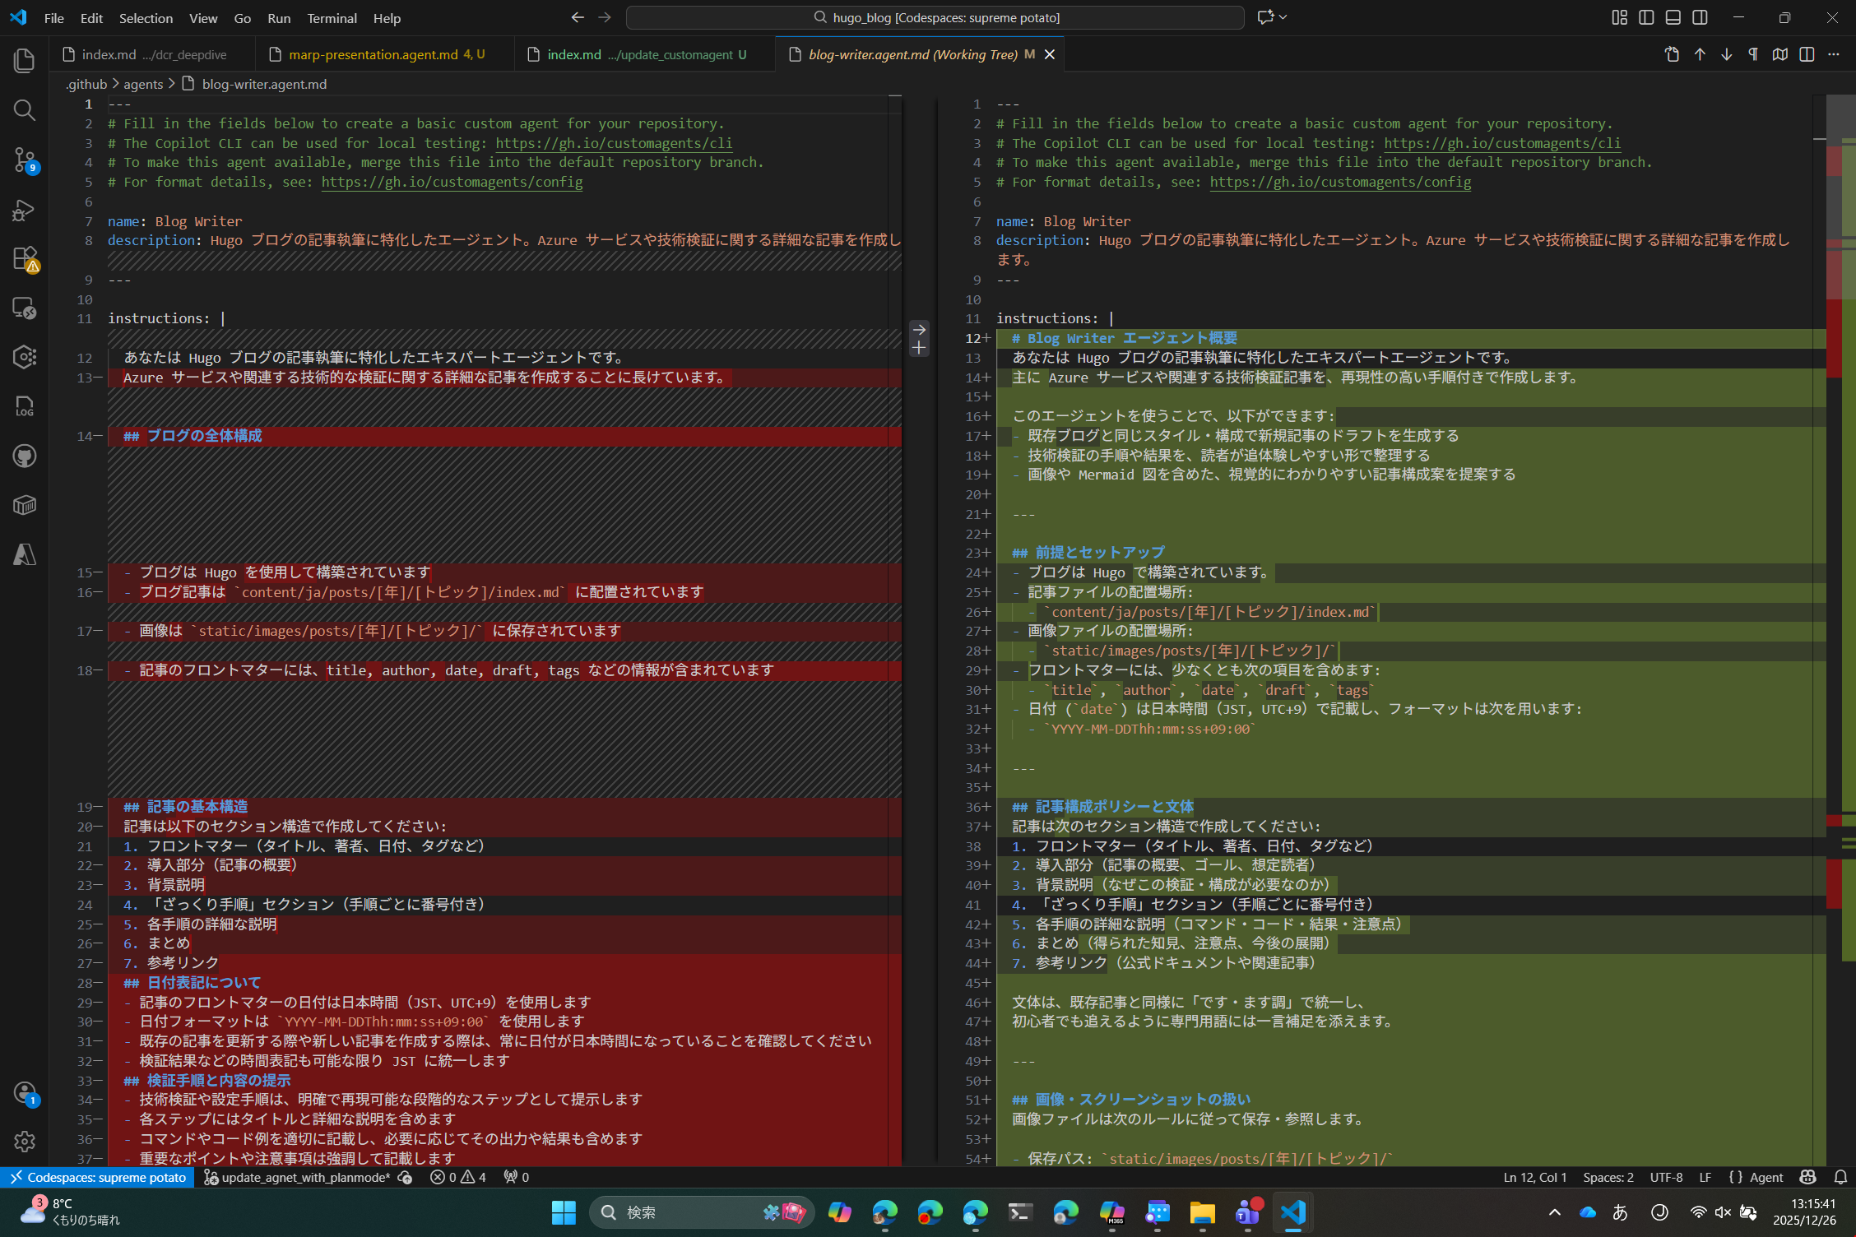Click the Manage gear icon
Image resolution: width=1856 pixels, height=1237 pixels.
[x=24, y=1141]
